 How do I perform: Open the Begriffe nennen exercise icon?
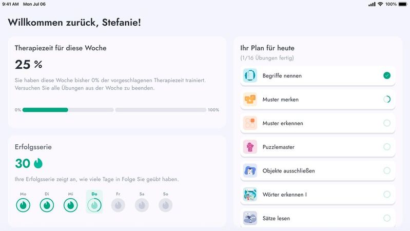pyautogui.click(x=250, y=75)
